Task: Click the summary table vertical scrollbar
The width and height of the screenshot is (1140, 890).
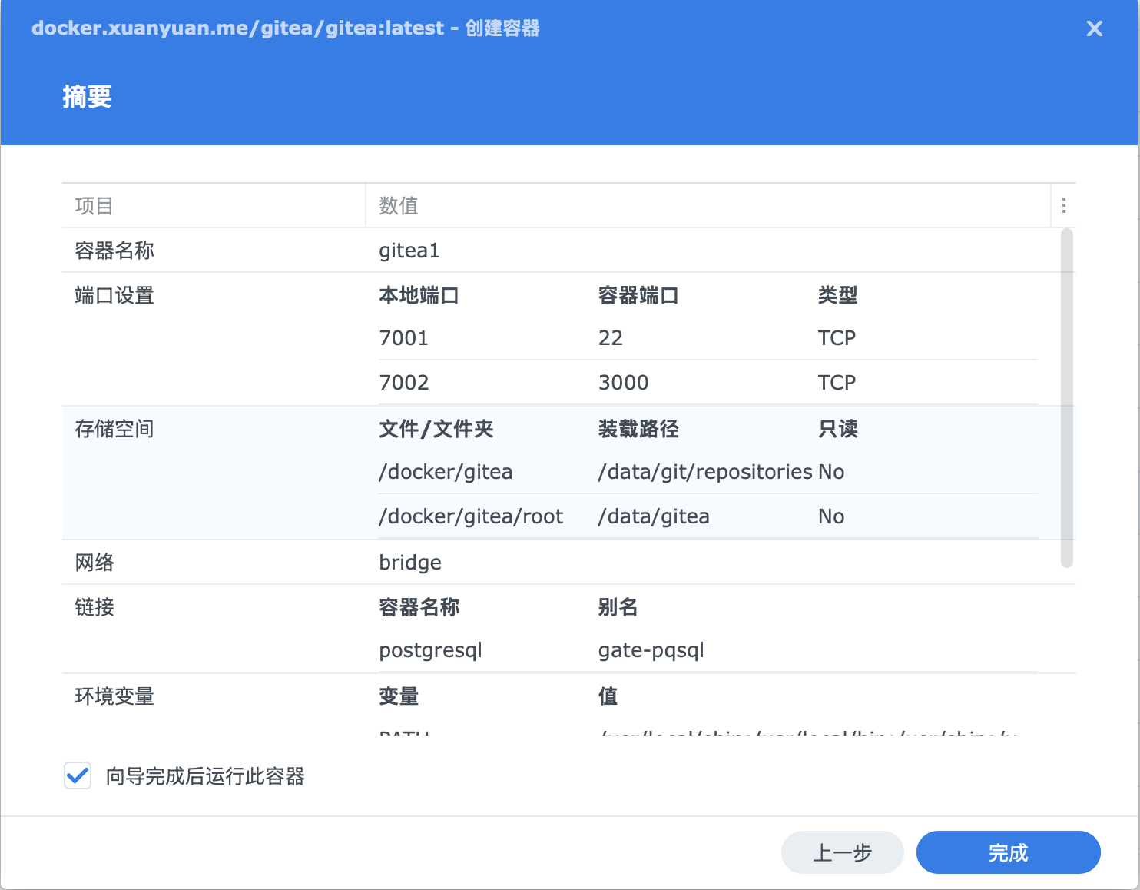Action: pos(1066,397)
